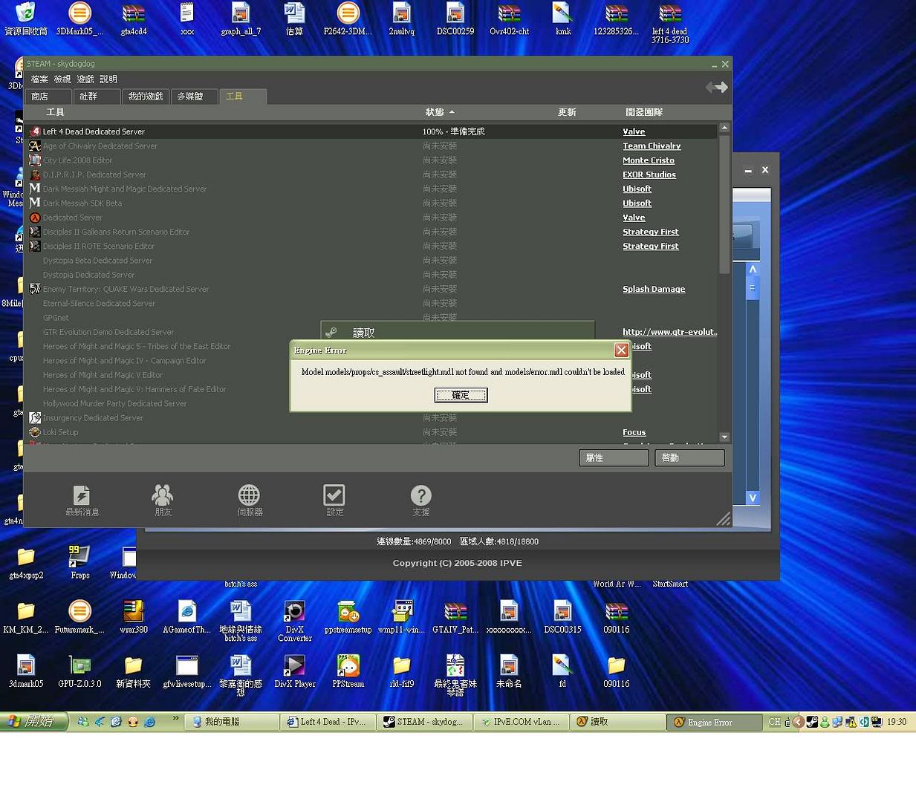Viewport: 916px width, 802px height.
Task: Switch to the 商店 store tab
Action: tap(48, 97)
